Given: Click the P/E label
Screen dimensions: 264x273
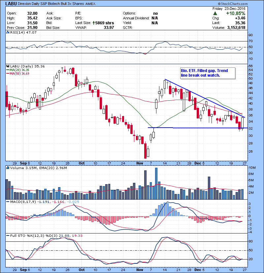Looking at the screenshot, I should 78,13.
